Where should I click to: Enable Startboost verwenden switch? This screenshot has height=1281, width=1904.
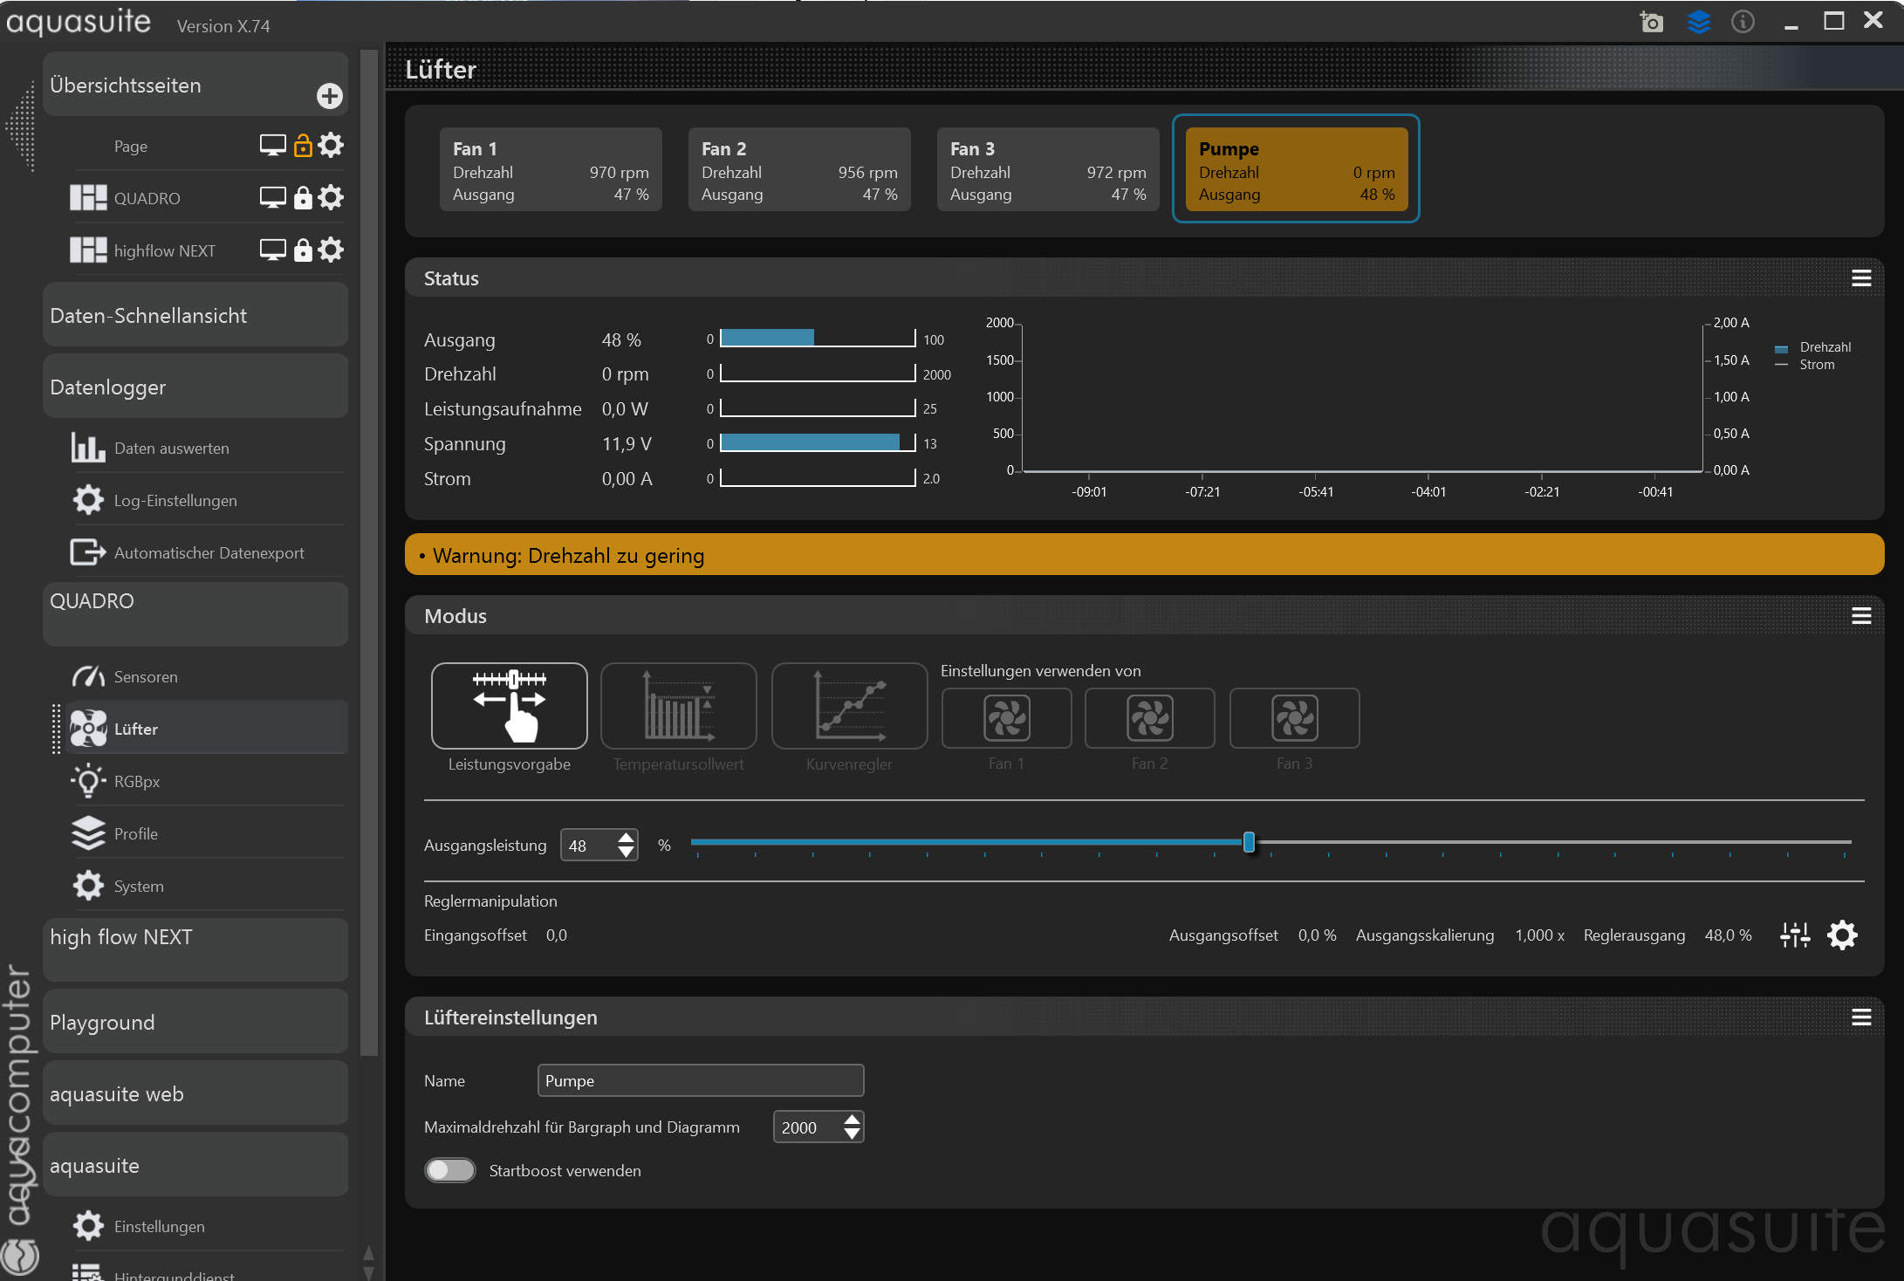(x=450, y=1170)
